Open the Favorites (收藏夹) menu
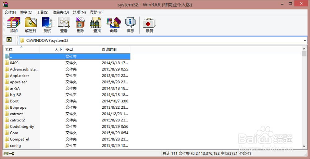This screenshot has width=310, height=159. pyautogui.click(x=61, y=12)
